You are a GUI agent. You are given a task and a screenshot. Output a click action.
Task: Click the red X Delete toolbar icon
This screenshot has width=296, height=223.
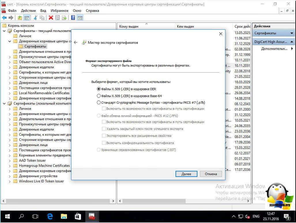point(51,18)
